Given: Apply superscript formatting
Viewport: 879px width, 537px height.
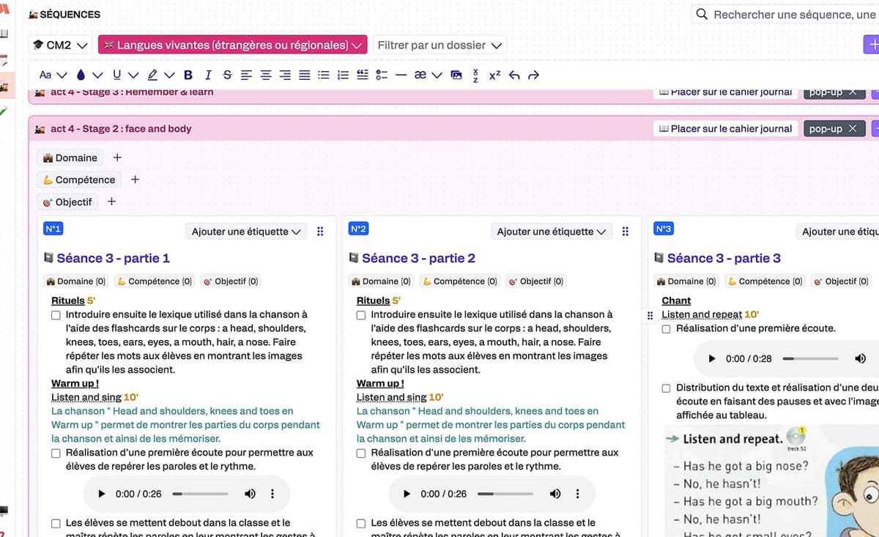Looking at the screenshot, I should point(494,75).
